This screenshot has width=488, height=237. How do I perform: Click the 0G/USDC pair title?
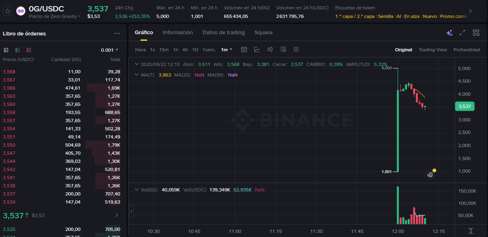click(46, 9)
